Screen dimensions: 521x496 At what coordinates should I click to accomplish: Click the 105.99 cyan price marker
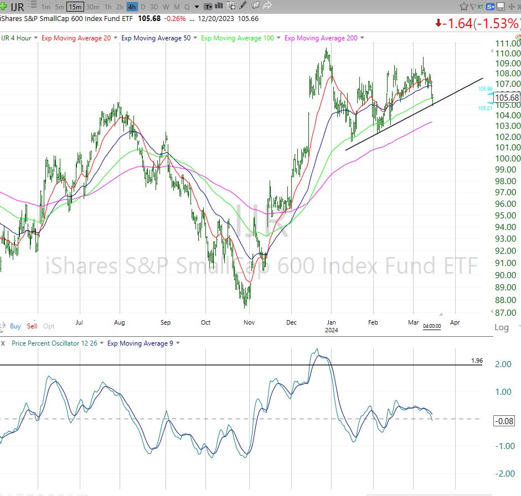pos(485,88)
